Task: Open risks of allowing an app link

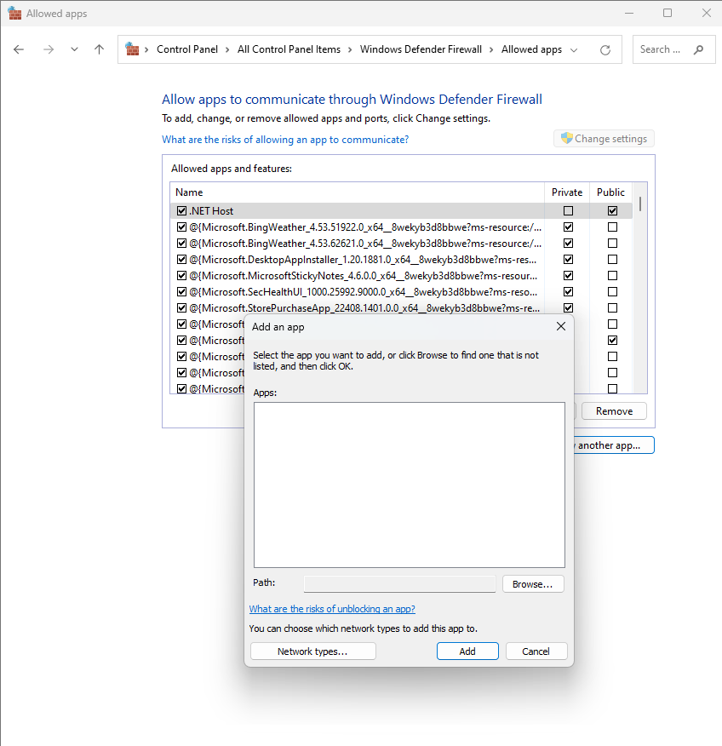Action: (x=285, y=140)
